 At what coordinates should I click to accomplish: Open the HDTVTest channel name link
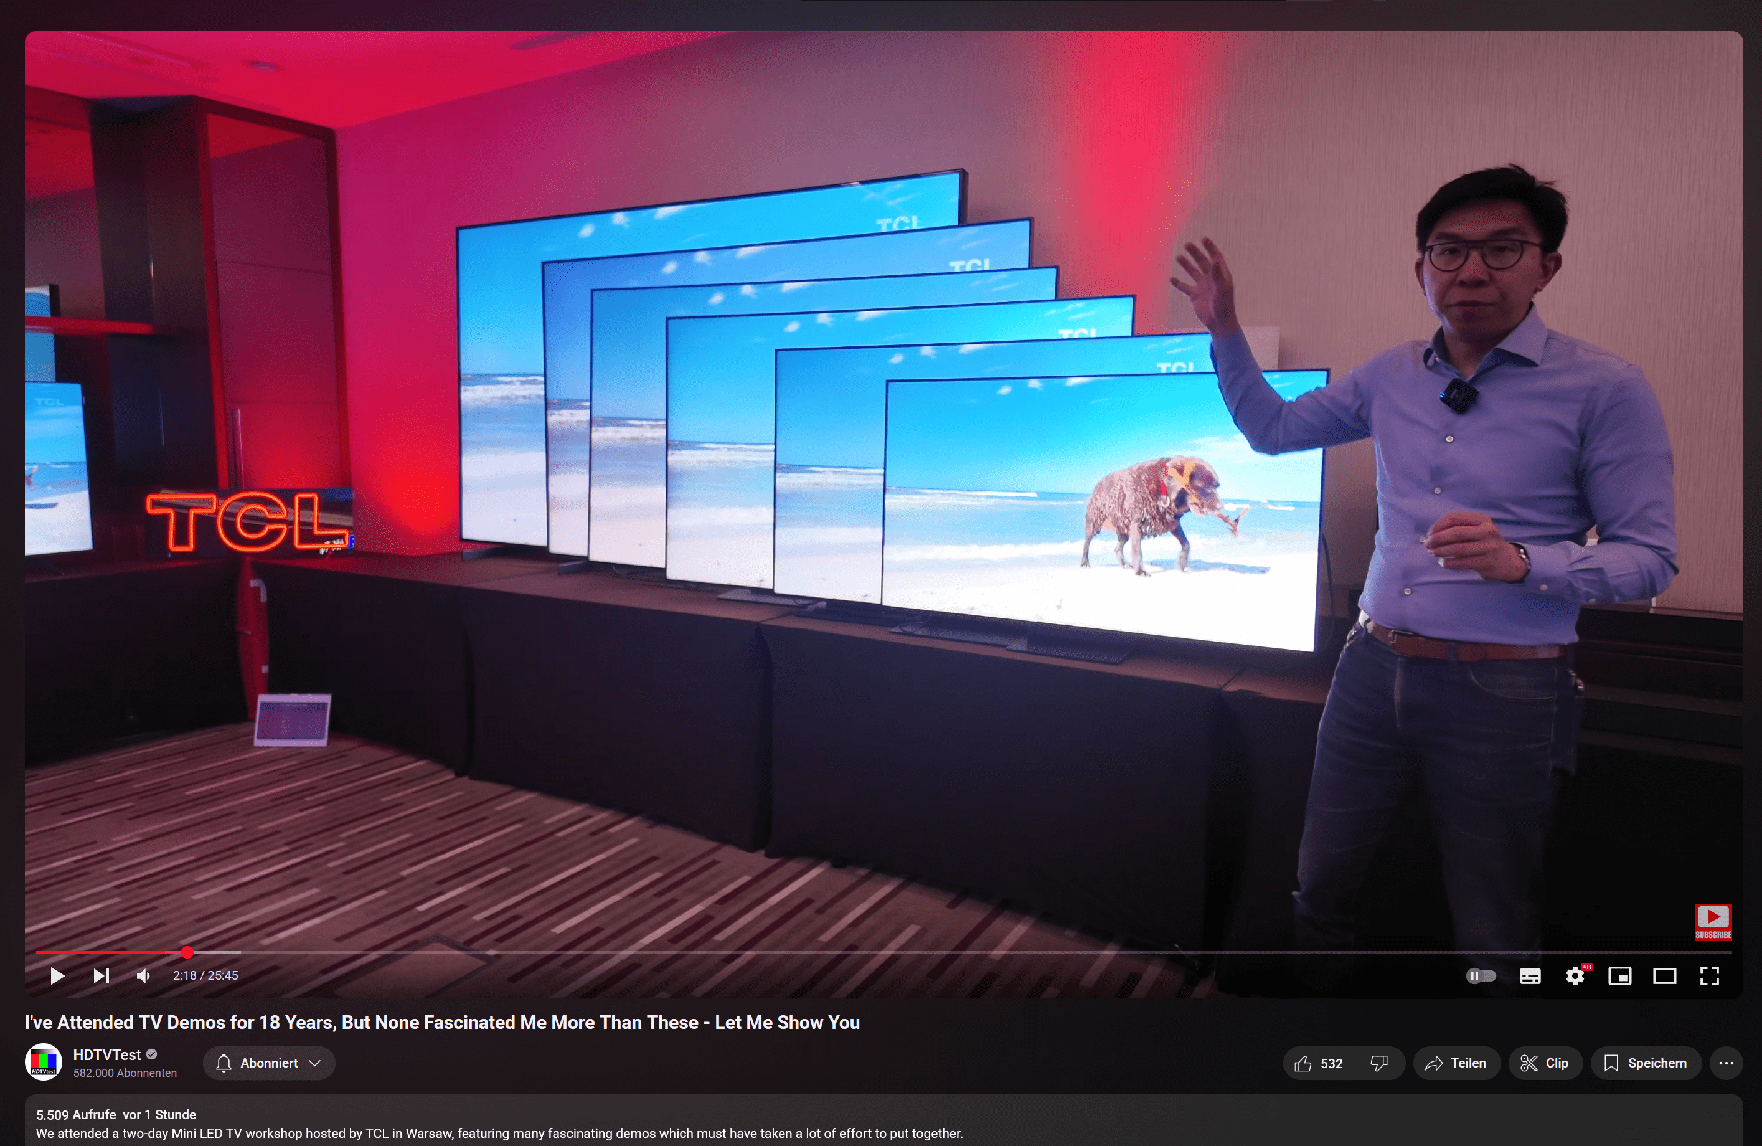tap(106, 1054)
